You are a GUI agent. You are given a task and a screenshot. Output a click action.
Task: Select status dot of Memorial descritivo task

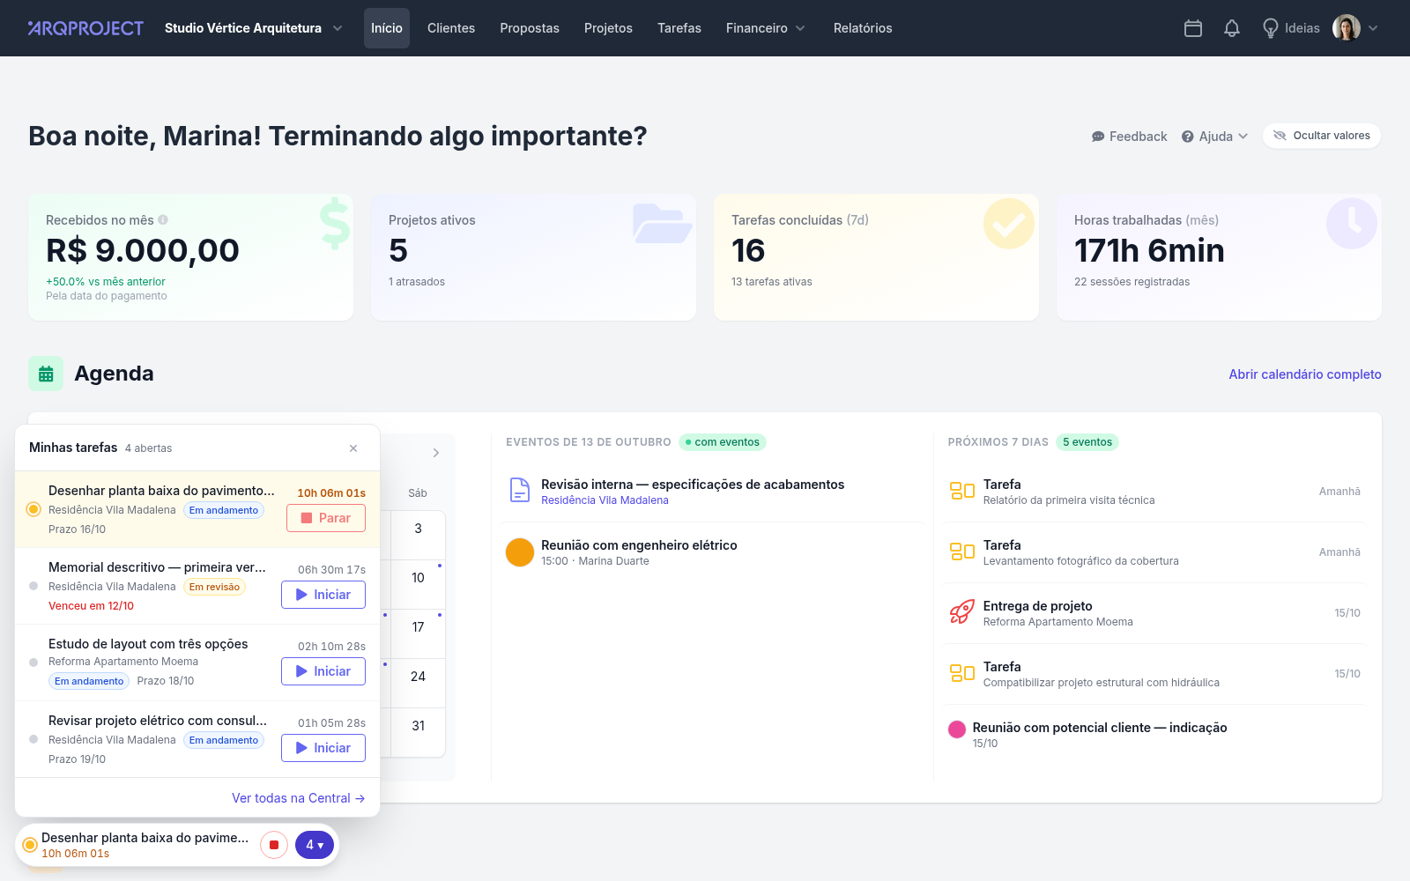[33, 586]
